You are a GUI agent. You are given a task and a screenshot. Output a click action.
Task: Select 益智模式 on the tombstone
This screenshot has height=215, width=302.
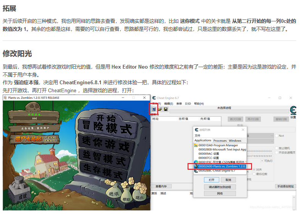[104, 158]
